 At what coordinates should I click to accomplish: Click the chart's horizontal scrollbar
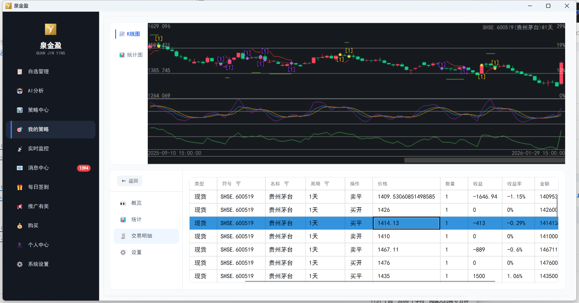[x=484, y=160]
